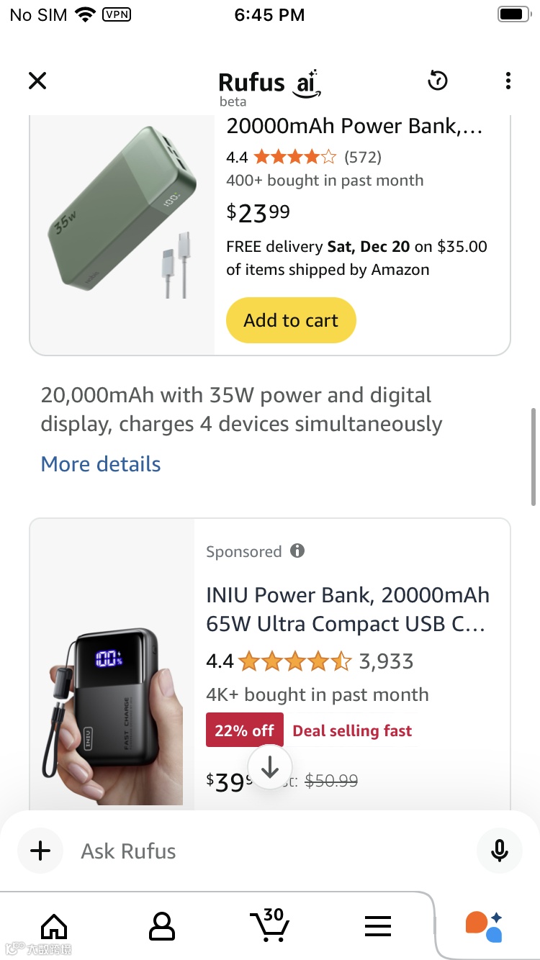Image resolution: width=540 pixels, height=960 pixels.
Task: Tap the plus icon beside Ask Rufus
Action: point(40,851)
